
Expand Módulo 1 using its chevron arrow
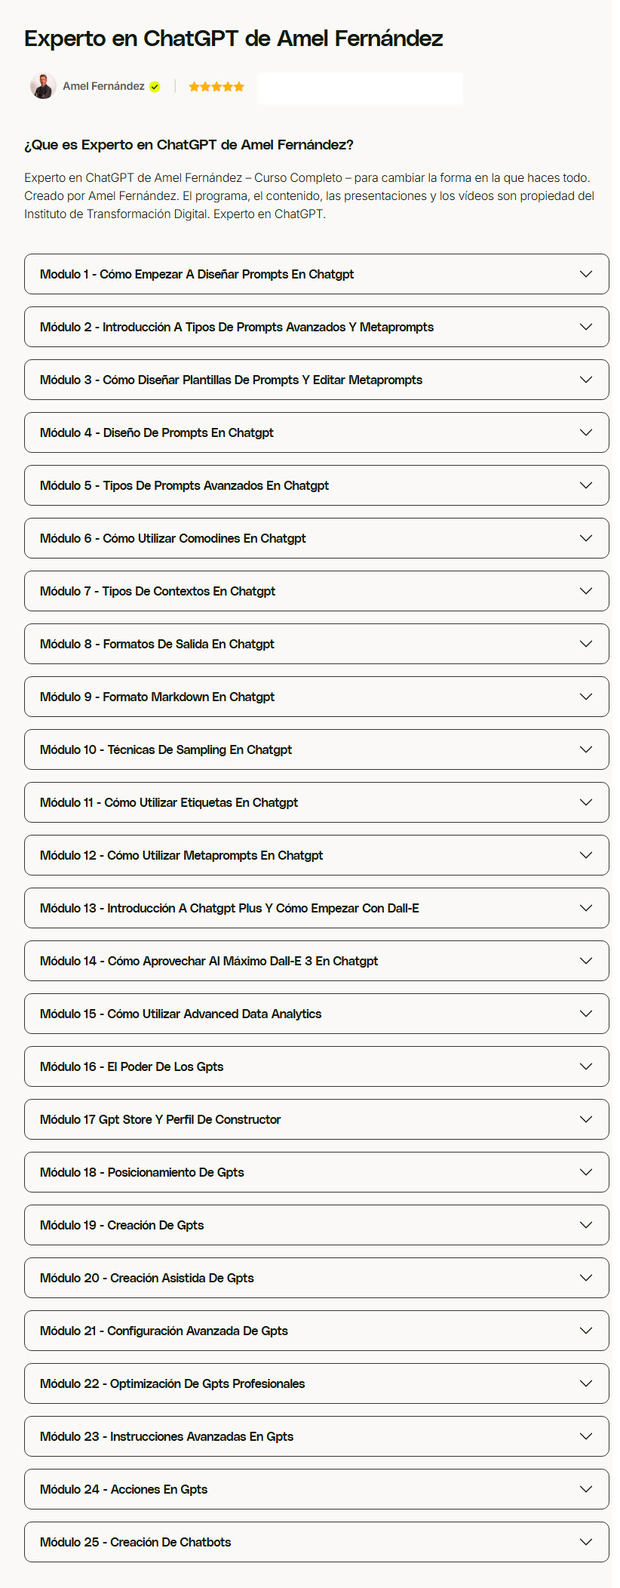(586, 274)
